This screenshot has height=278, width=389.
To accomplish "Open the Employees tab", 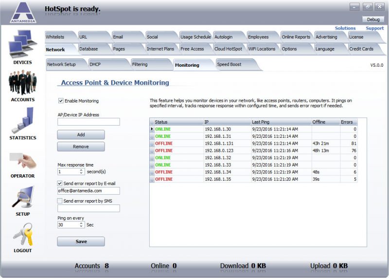I will [x=263, y=37].
